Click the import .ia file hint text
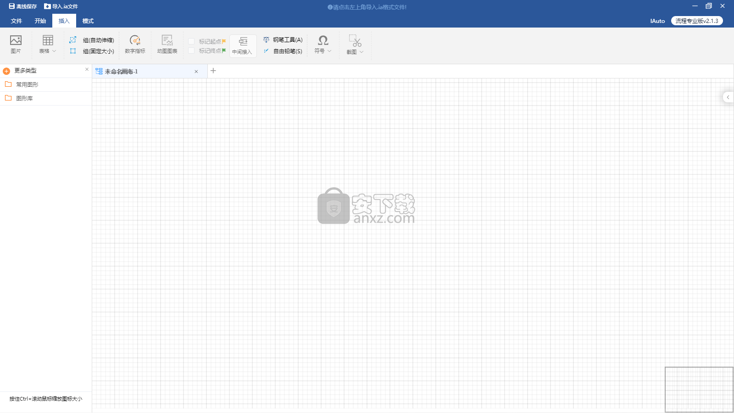The height and width of the screenshot is (413, 734). (x=367, y=7)
